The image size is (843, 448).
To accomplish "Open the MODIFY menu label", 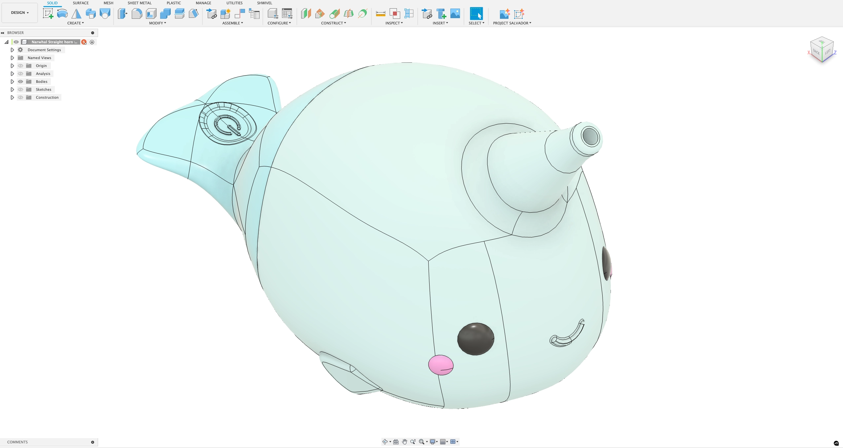I will point(157,23).
